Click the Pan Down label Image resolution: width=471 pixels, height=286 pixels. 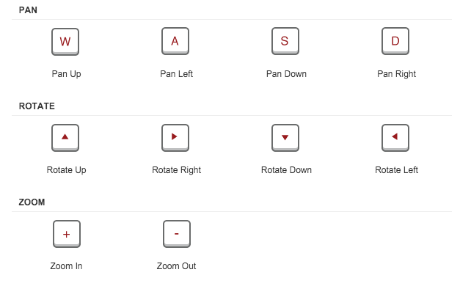click(286, 74)
